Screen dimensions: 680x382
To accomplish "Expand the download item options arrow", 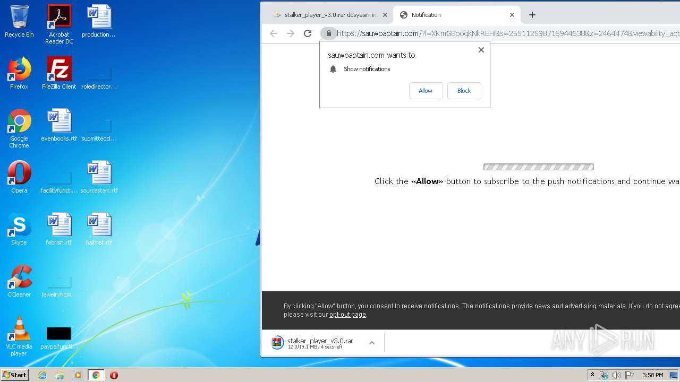I will pos(372,343).
